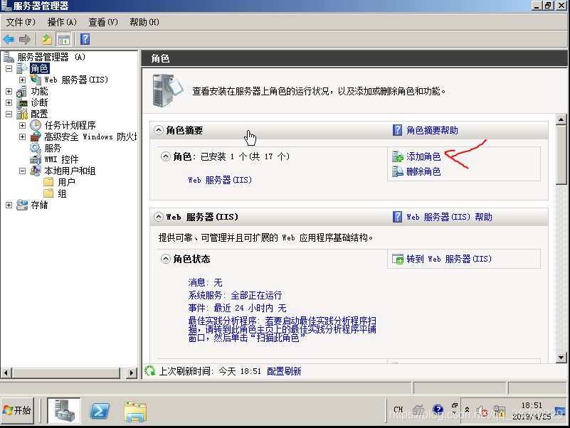570x428 pixels.
Task: Select Web 服务器(IIS) tree node
Action: click(x=76, y=80)
